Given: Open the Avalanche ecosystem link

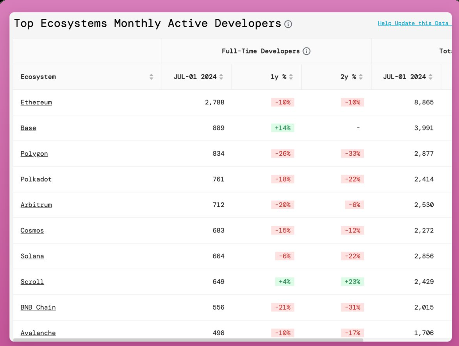Looking at the screenshot, I should click(x=38, y=333).
